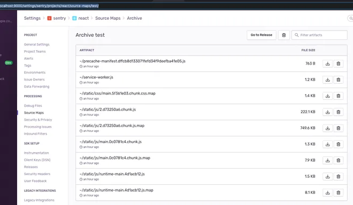This screenshot has width=353, height=205.
Task: Open Project Teams settings
Action: 35,51
